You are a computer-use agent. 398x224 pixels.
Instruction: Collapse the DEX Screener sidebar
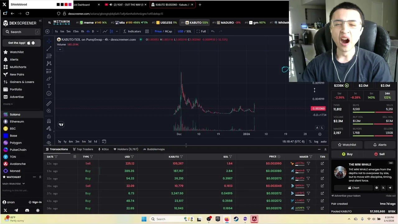[x=40, y=21]
